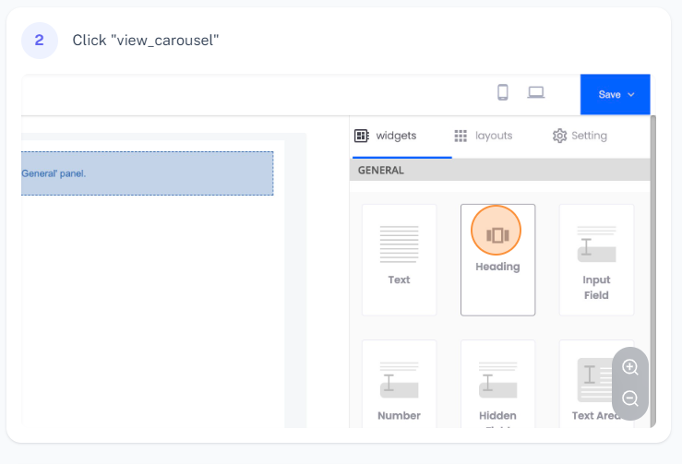Open the widgets tab
This screenshot has width=682, height=464.
pyautogui.click(x=386, y=136)
